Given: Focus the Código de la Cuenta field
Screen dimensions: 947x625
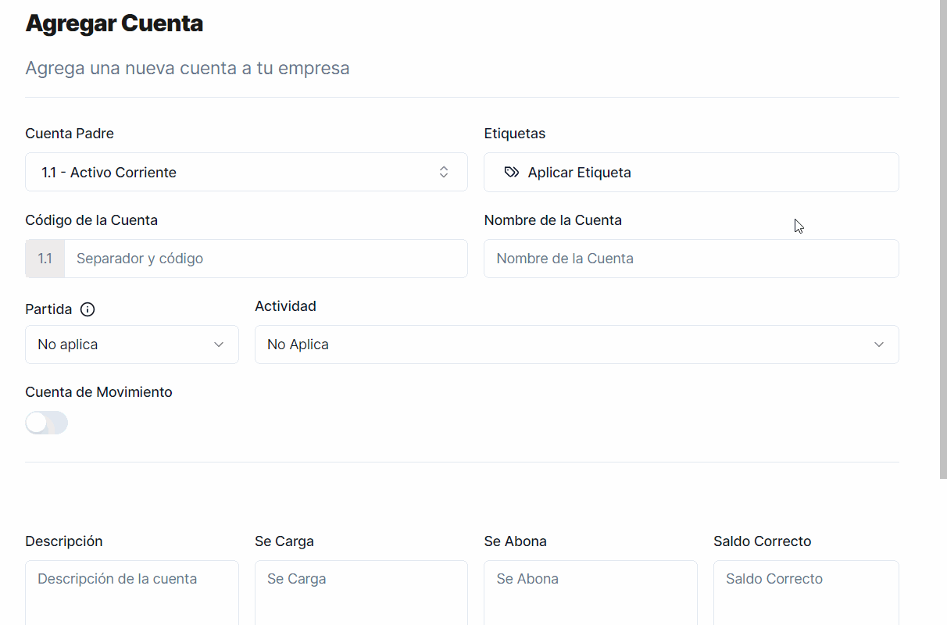Looking at the screenshot, I should [x=266, y=259].
